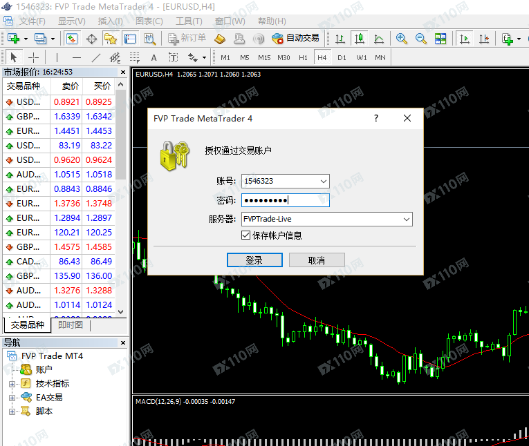This screenshot has height=446, width=529.
Task: Click the login dialog help question mark
Action: 376,118
